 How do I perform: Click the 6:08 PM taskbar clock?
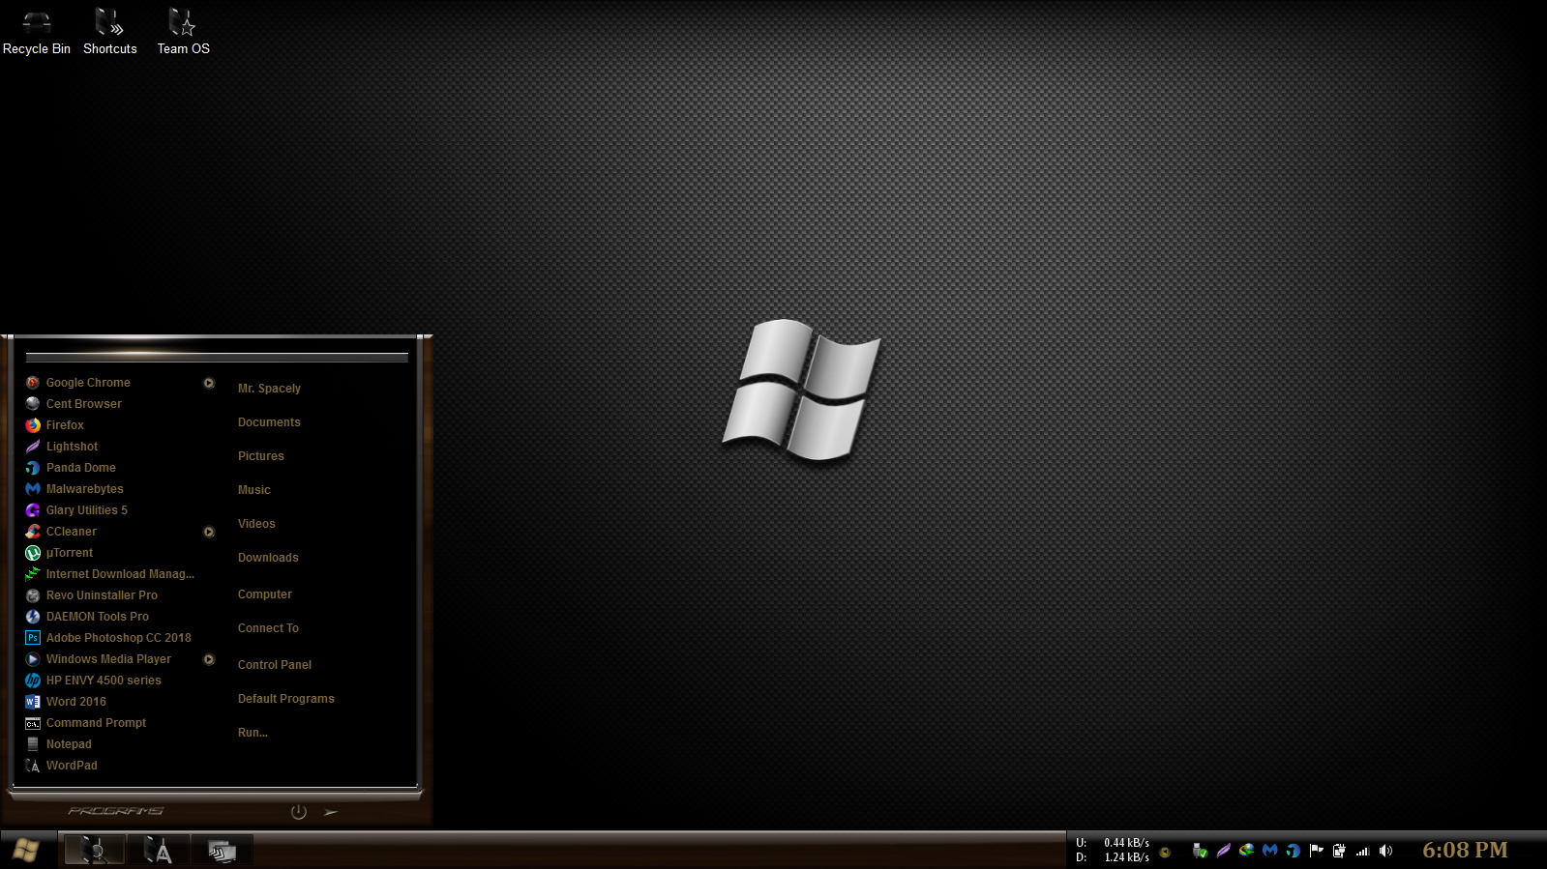pyautogui.click(x=1465, y=850)
